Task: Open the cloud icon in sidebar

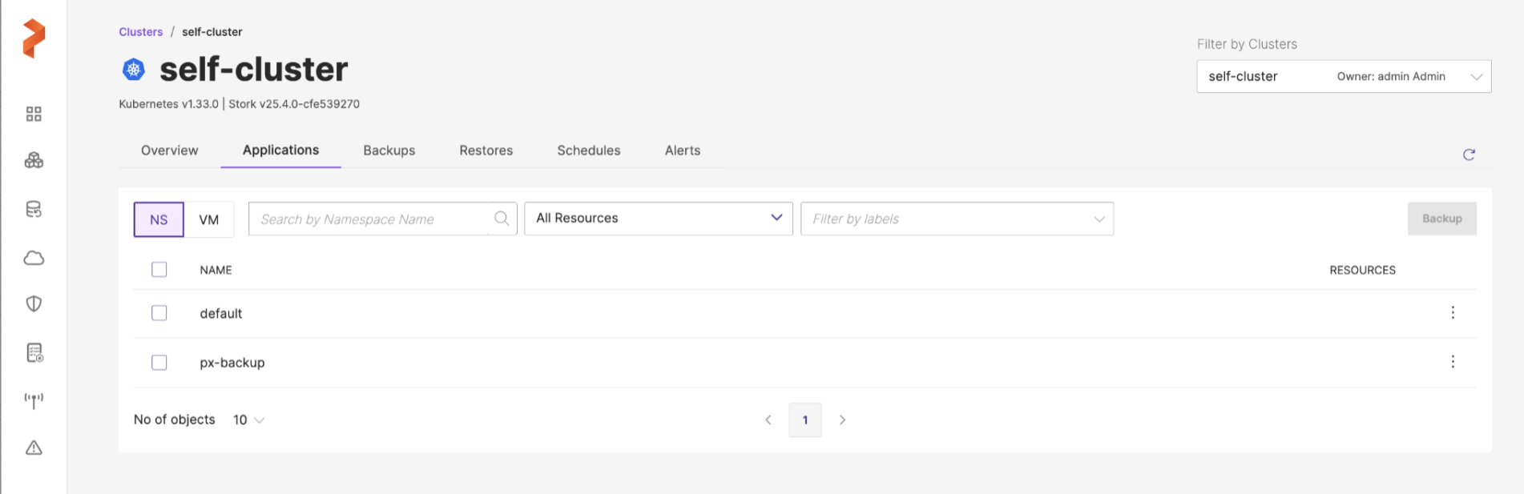Action: (34, 258)
